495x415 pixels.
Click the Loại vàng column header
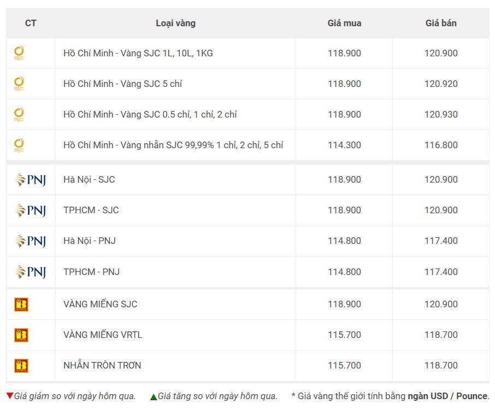175,23
